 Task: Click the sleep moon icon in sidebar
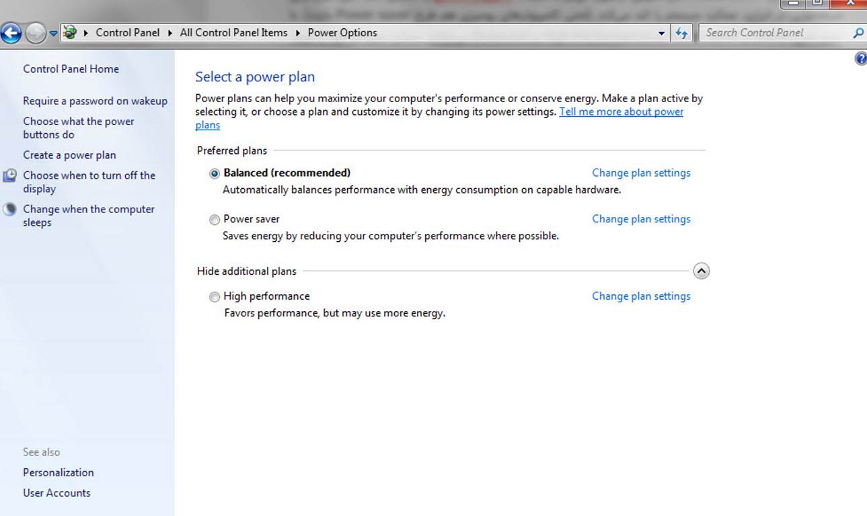coord(9,209)
